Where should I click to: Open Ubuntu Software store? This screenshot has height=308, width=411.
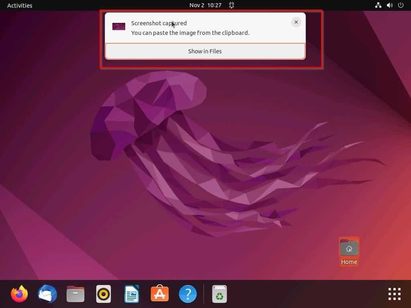160,293
